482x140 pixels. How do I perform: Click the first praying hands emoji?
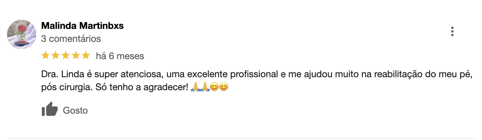click(196, 87)
